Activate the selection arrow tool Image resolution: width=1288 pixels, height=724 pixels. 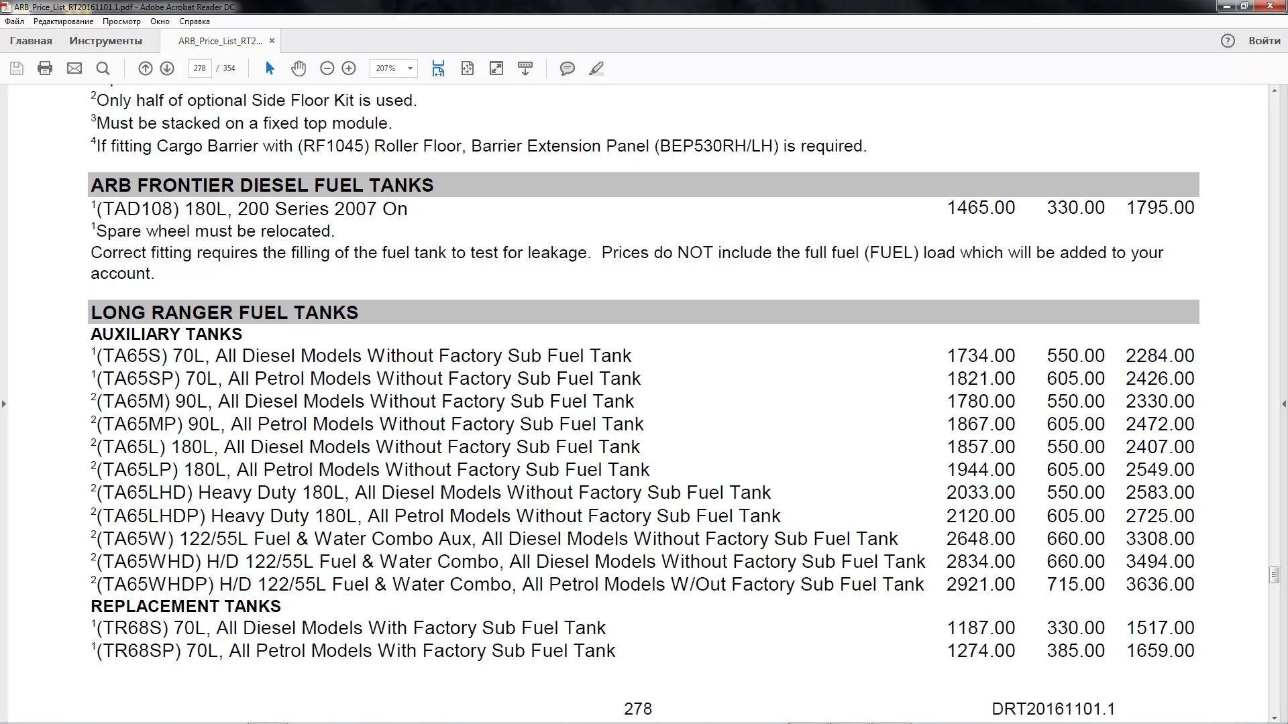(270, 68)
